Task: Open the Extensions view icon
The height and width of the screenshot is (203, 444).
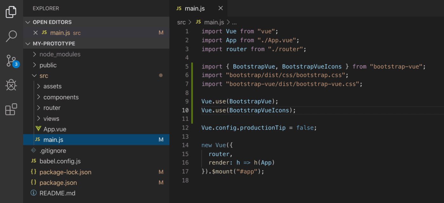Action: 11,110
